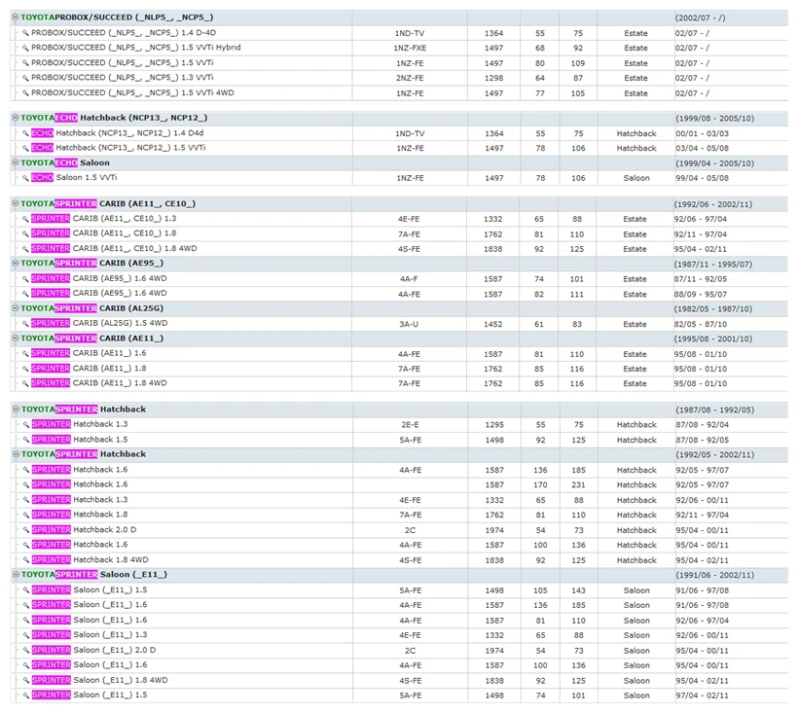Open magnifier icon for SPRINTER Saloon (_E11_) 1.3

[x=25, y=635]
